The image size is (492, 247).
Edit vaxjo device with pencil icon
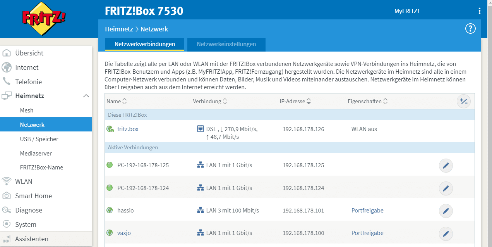pyautogui.click(x=446, y=233)
